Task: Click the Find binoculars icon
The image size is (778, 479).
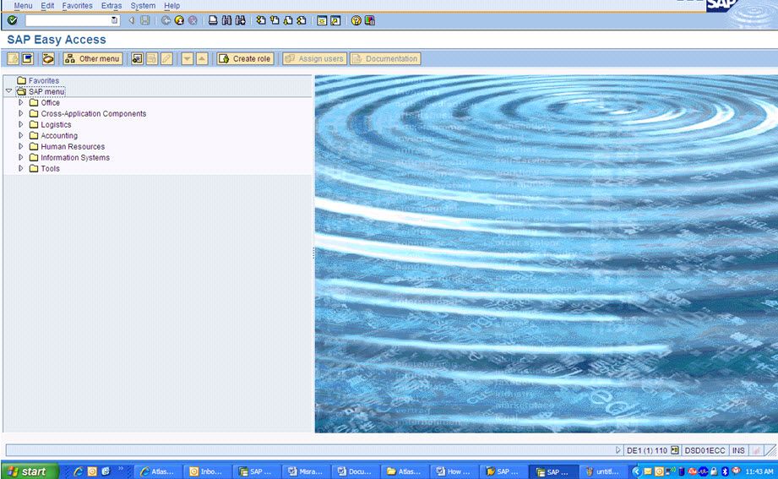Action: (226, 20)
